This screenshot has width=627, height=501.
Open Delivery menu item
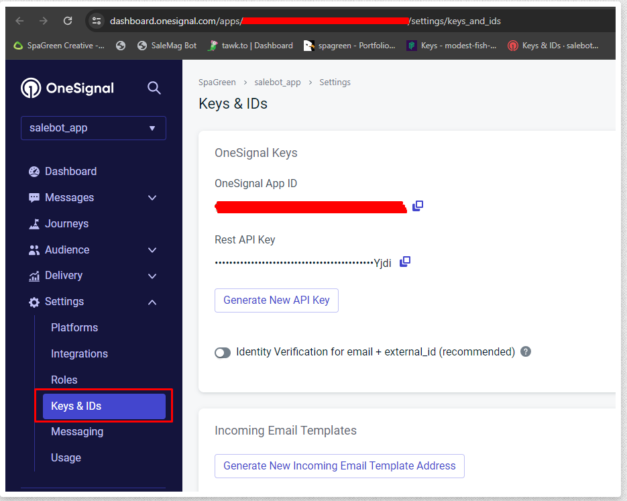pos(64,276)
